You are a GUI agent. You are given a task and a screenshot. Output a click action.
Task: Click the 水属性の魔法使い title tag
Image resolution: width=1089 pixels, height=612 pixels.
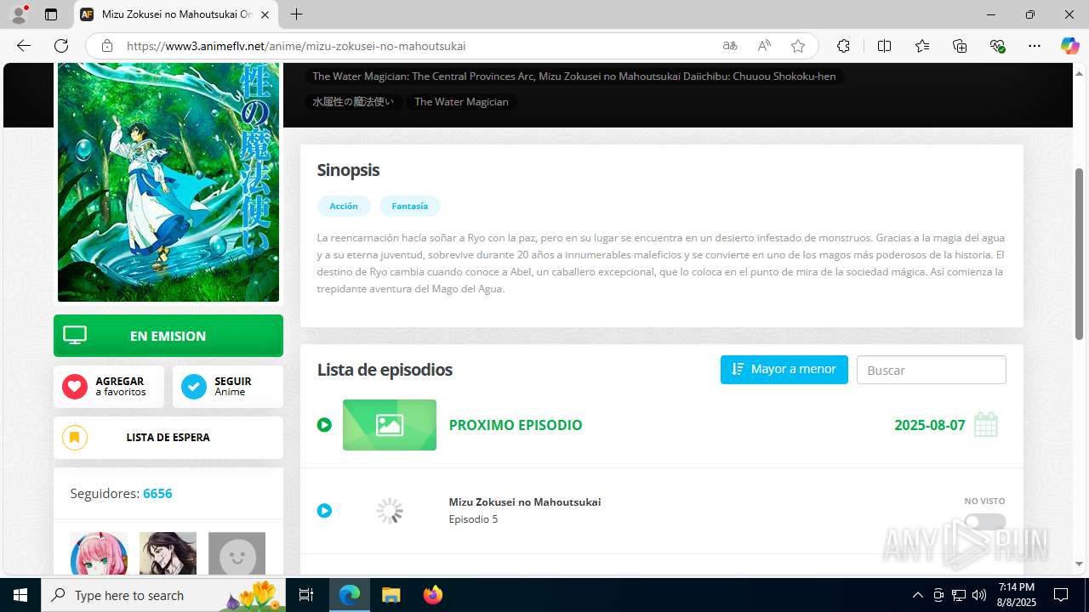coord(353,101)
